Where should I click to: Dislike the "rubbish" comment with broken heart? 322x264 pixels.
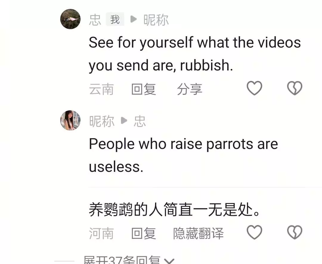tap(295, 88)
